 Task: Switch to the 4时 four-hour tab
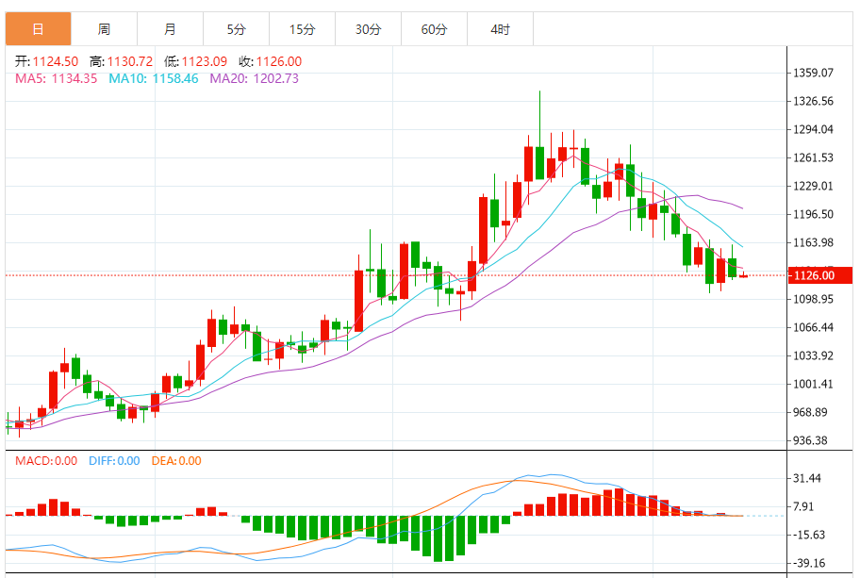point(500,29)
